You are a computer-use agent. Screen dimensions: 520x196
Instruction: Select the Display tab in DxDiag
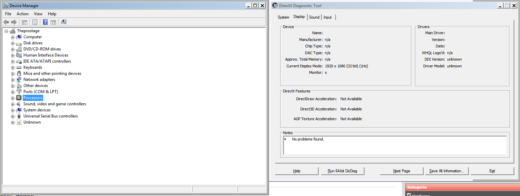point(299,17)
